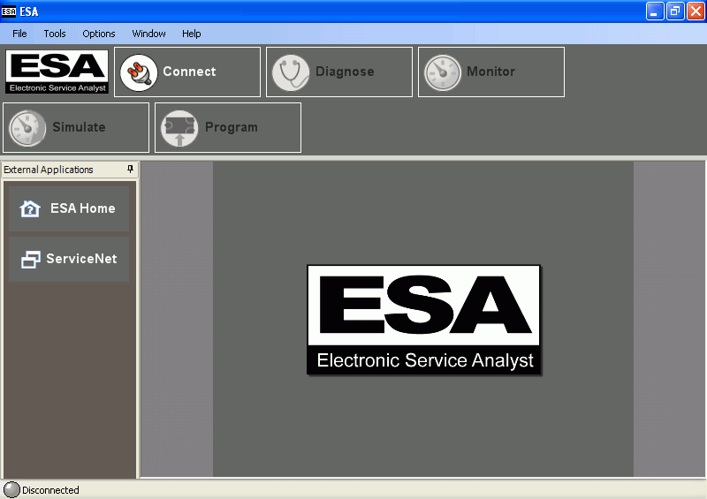Click the Connect plug icon
This screenshot has height=499, width=707.
[x=139, y=72]
